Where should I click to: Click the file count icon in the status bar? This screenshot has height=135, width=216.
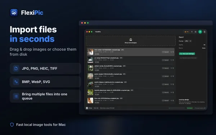(x=87, y=108)
